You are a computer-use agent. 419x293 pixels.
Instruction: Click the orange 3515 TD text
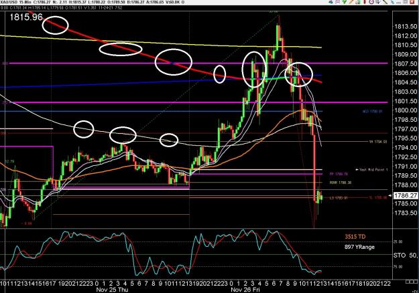(355, 237)
